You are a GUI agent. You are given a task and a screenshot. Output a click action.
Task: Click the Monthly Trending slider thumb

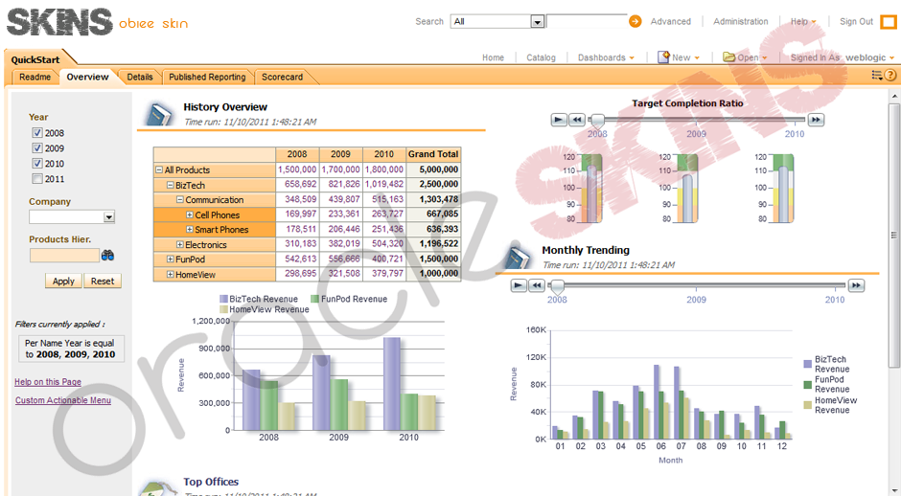point(557,285)
